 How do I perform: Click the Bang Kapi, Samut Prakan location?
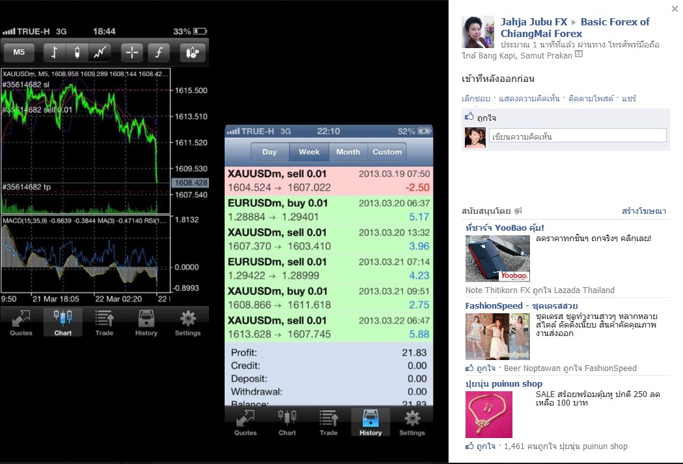click(x=525, y=56)
